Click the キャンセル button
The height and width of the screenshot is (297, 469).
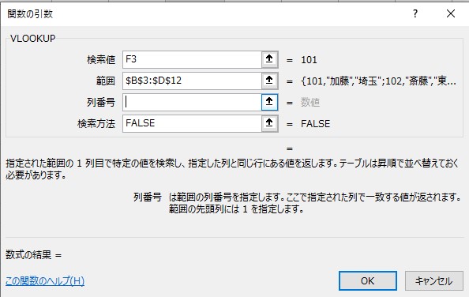pos(433,281)
